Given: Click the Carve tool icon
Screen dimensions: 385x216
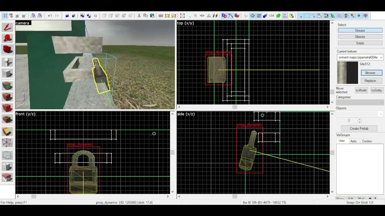Looking at the screenshot, I should click(x=67, y=16).
